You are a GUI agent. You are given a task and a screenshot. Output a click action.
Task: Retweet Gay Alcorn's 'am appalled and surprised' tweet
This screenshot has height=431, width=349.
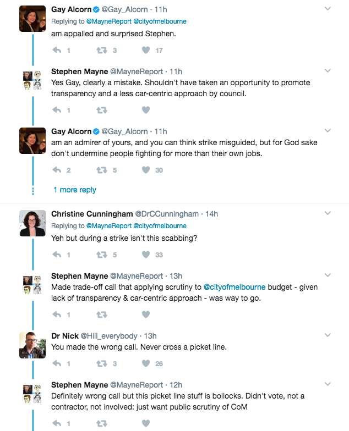101,51
